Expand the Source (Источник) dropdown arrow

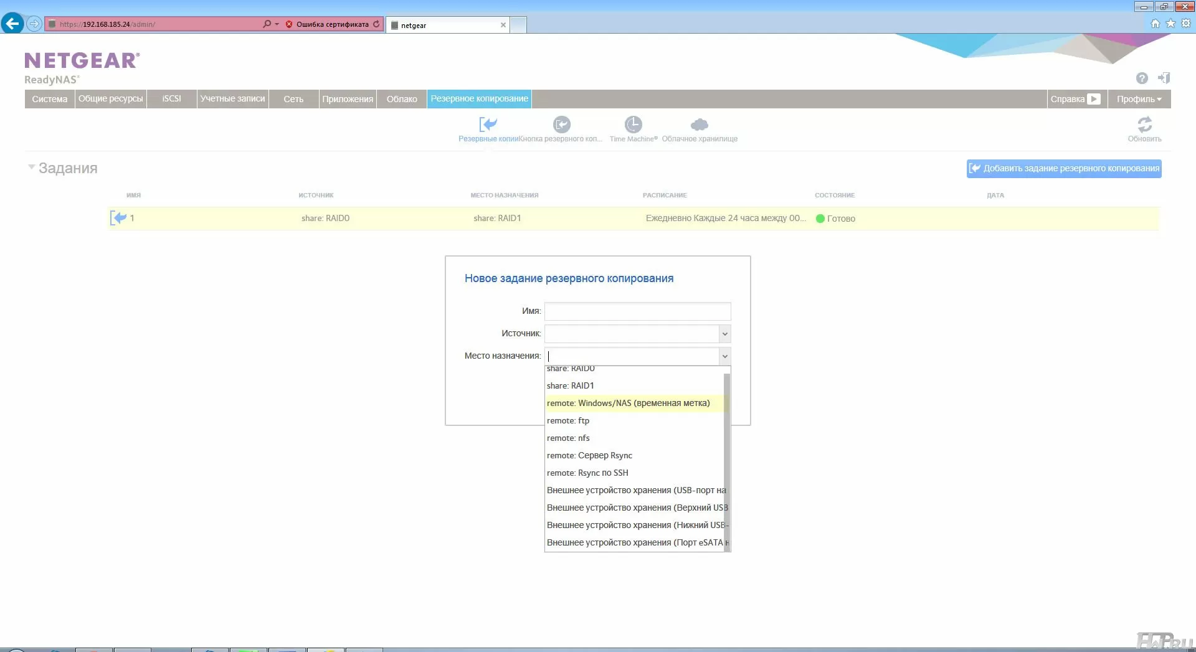point(724,334)
